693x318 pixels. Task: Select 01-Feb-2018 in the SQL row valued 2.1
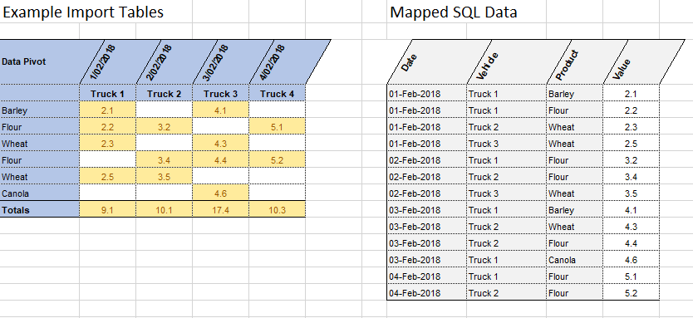(427, 94)
